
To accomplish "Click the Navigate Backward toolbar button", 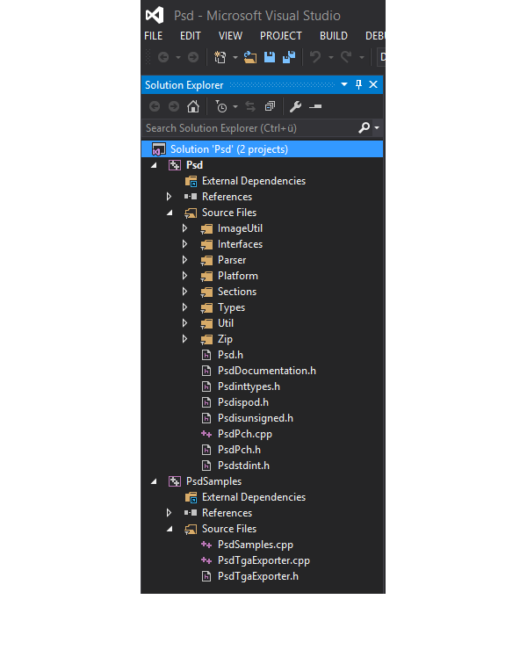I will pyautogui.click(x=163, y=57).
